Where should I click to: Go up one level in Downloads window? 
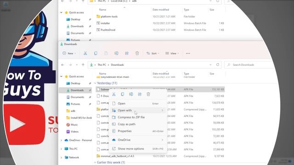point(83,65)
